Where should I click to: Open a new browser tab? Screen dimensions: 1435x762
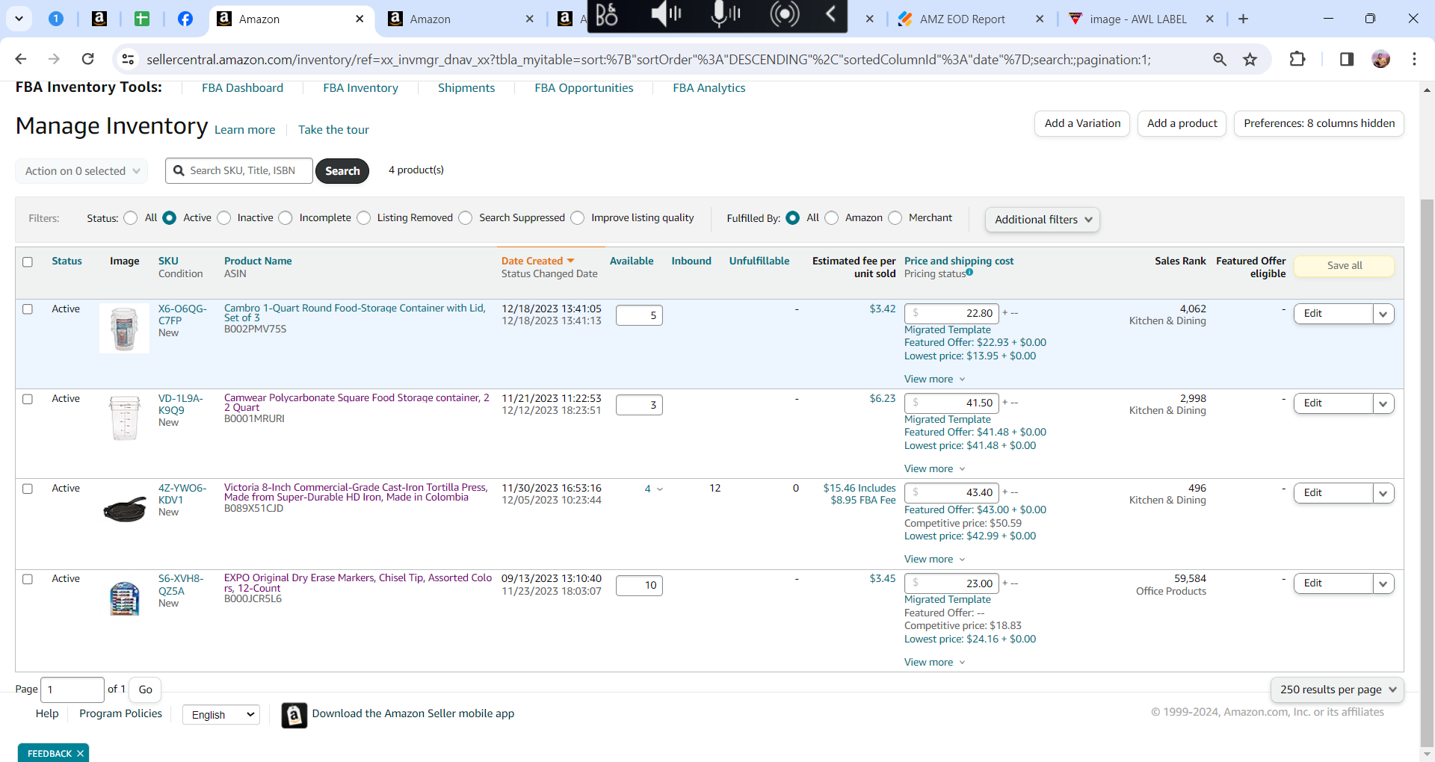pos(1244,19)
